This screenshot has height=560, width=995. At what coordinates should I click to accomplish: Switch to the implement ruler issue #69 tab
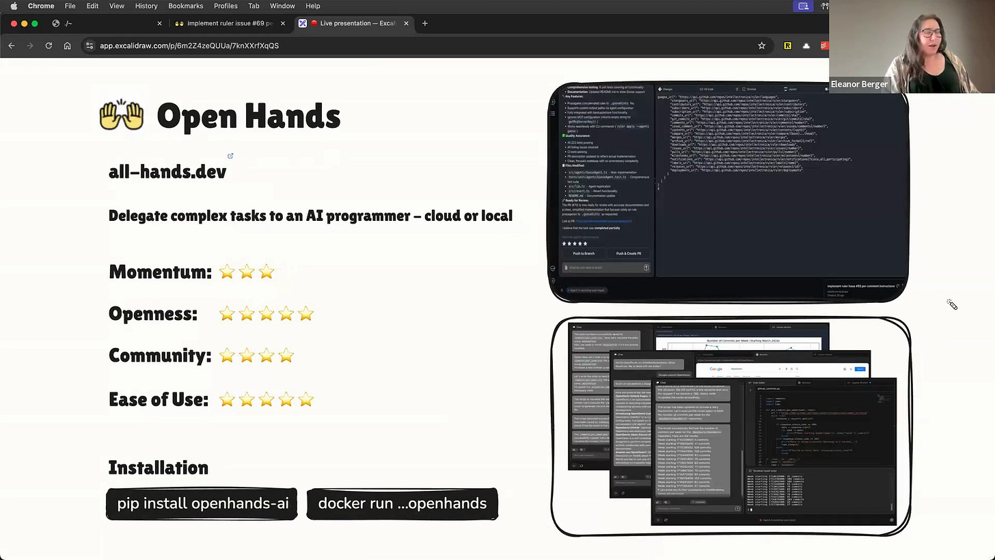click(x=226, y=23)
